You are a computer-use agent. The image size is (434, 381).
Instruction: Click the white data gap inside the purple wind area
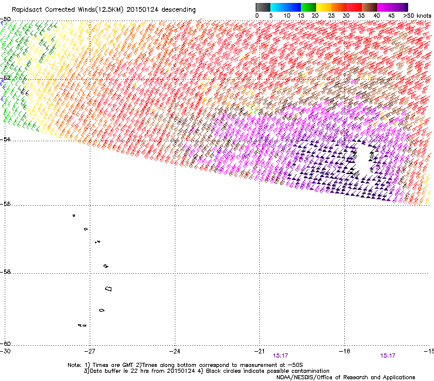tap(363, 159)
